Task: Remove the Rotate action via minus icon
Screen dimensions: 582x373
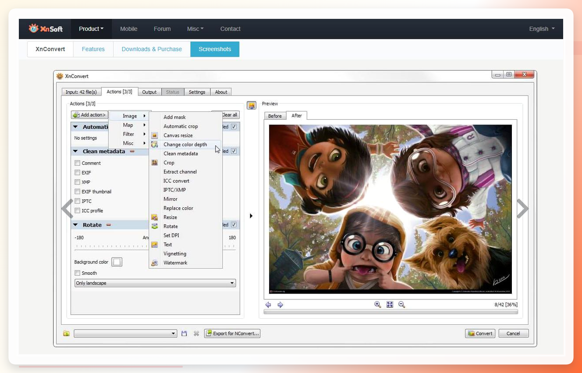Action: [109, 225]
